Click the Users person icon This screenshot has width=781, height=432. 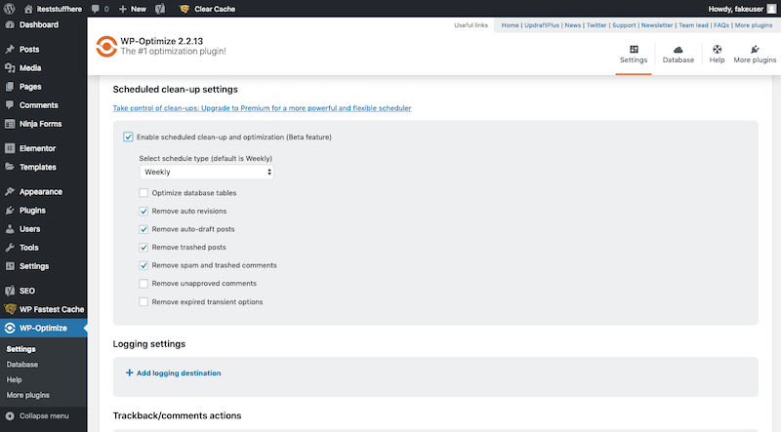[10, 229]
